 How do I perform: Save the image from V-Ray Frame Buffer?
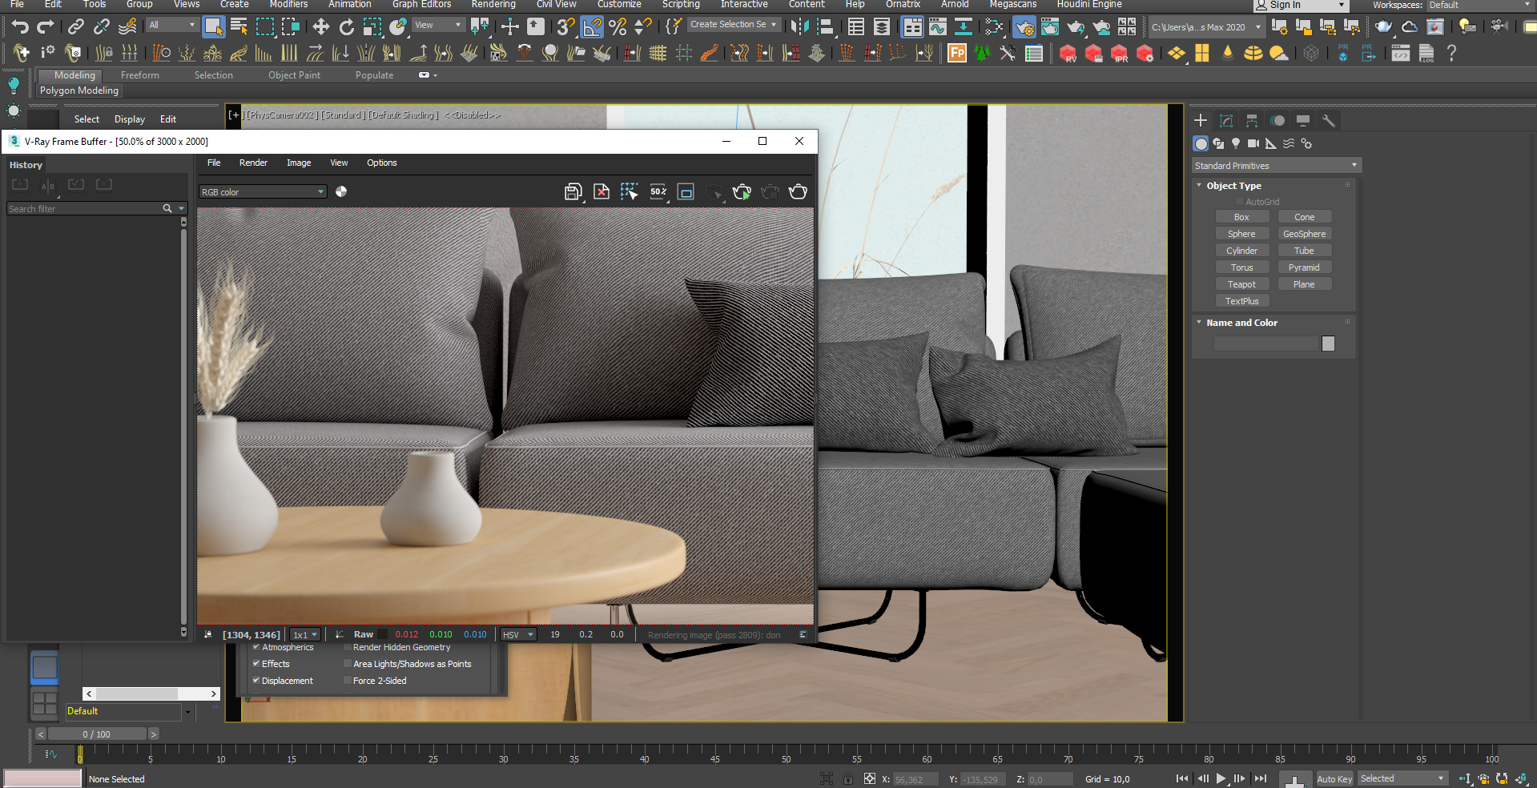click(573, 192)
